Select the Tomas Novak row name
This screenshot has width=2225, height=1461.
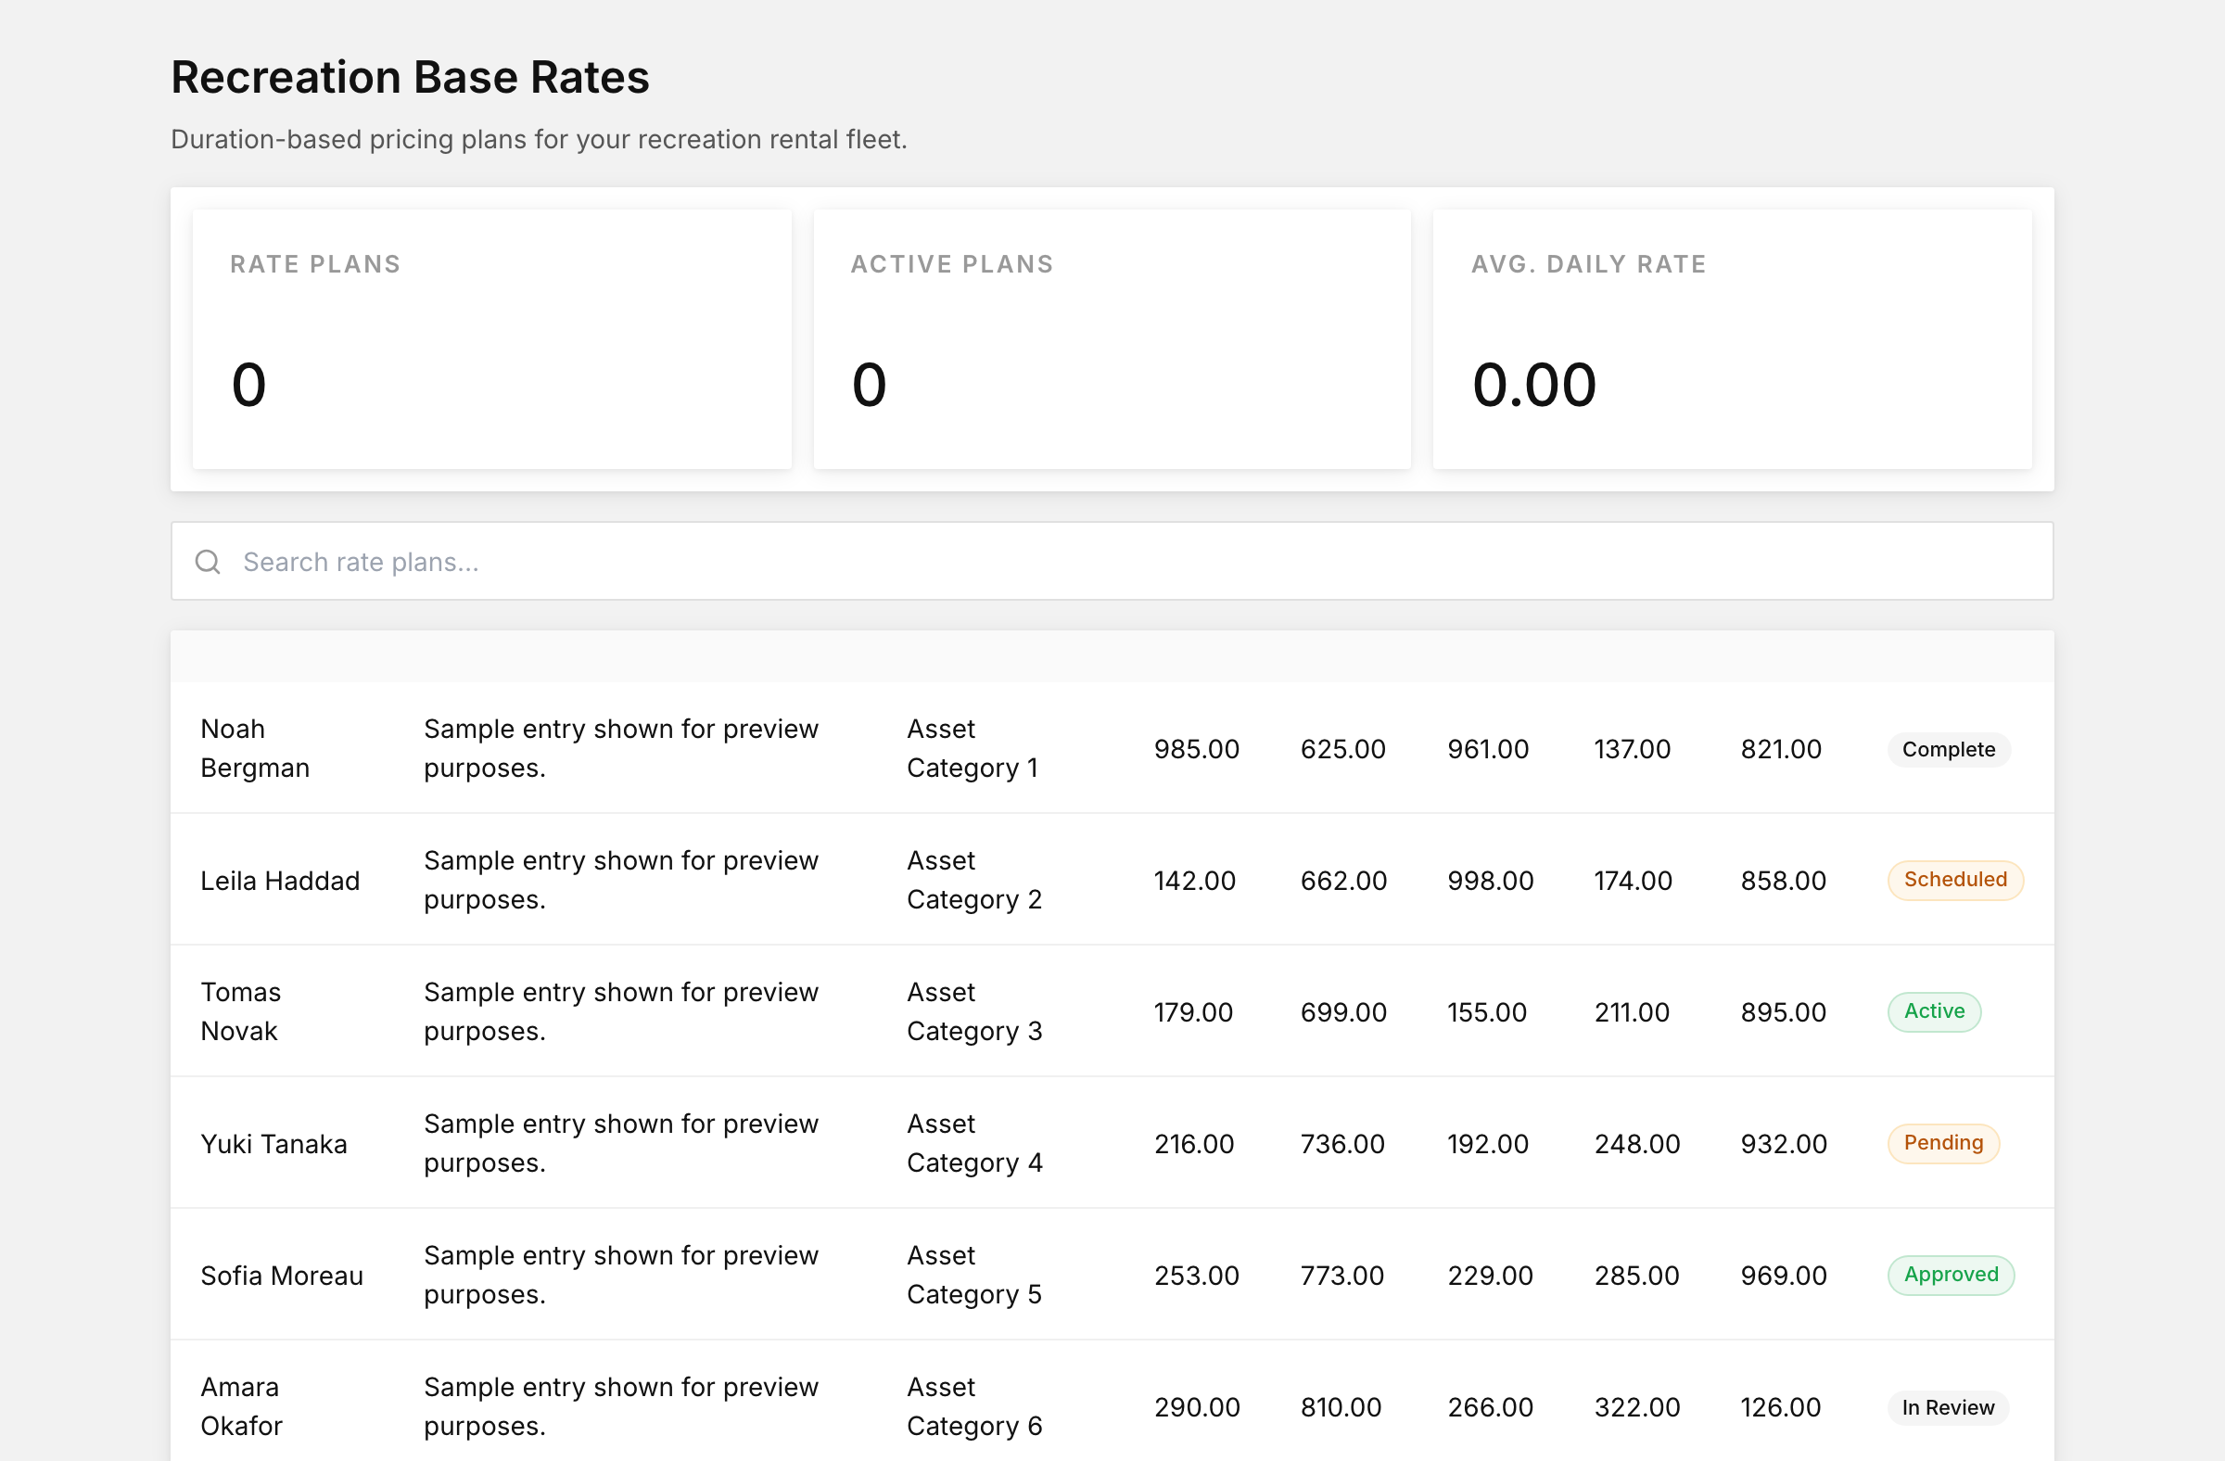(x=240, y=1012)
